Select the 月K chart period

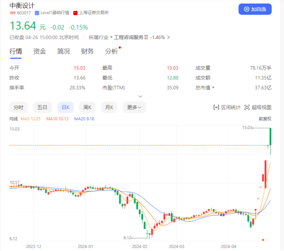109,107
